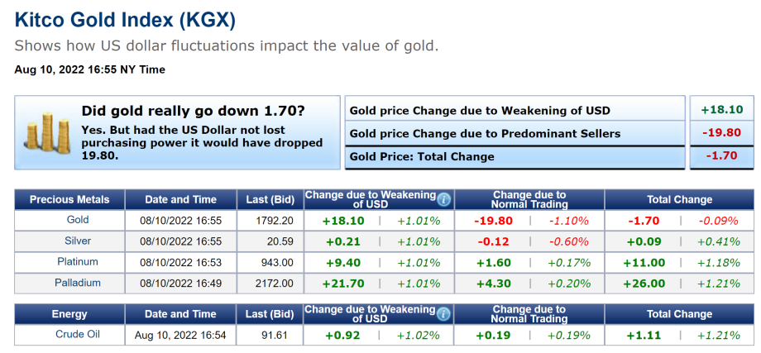This screenshot has height=353, width=761.
Task: Click the gold coins stack image
Action: click(x=46, y=132)
